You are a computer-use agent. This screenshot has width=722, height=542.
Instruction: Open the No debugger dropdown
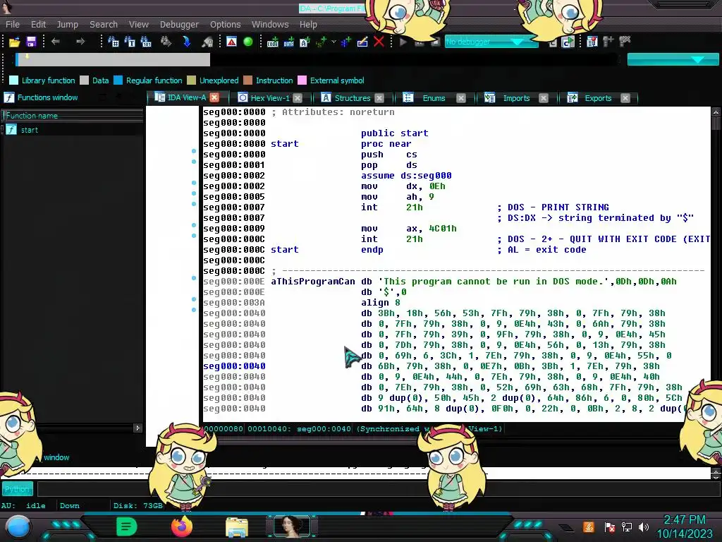tap(491, 42)
